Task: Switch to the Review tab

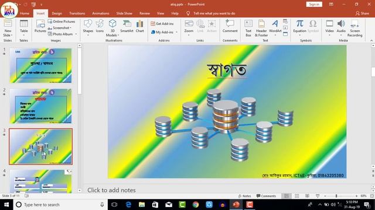Action: coord(145,13)
